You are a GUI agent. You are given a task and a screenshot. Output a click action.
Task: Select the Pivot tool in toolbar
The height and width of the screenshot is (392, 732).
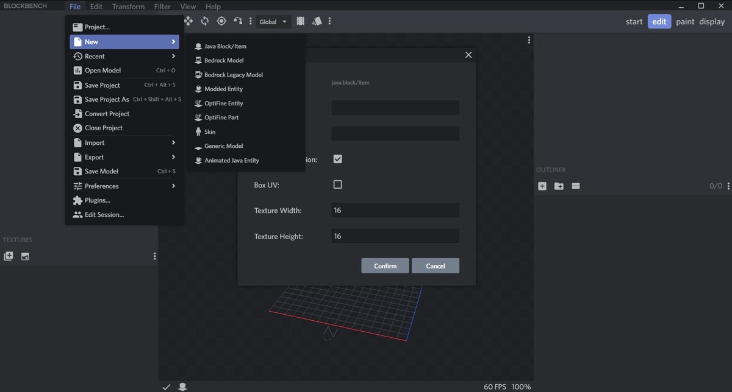tap(221, 21)
